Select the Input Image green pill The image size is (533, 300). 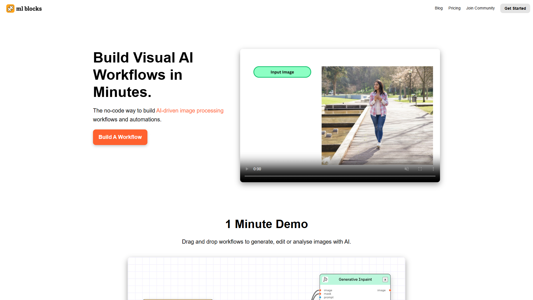[x=282, y=72]
